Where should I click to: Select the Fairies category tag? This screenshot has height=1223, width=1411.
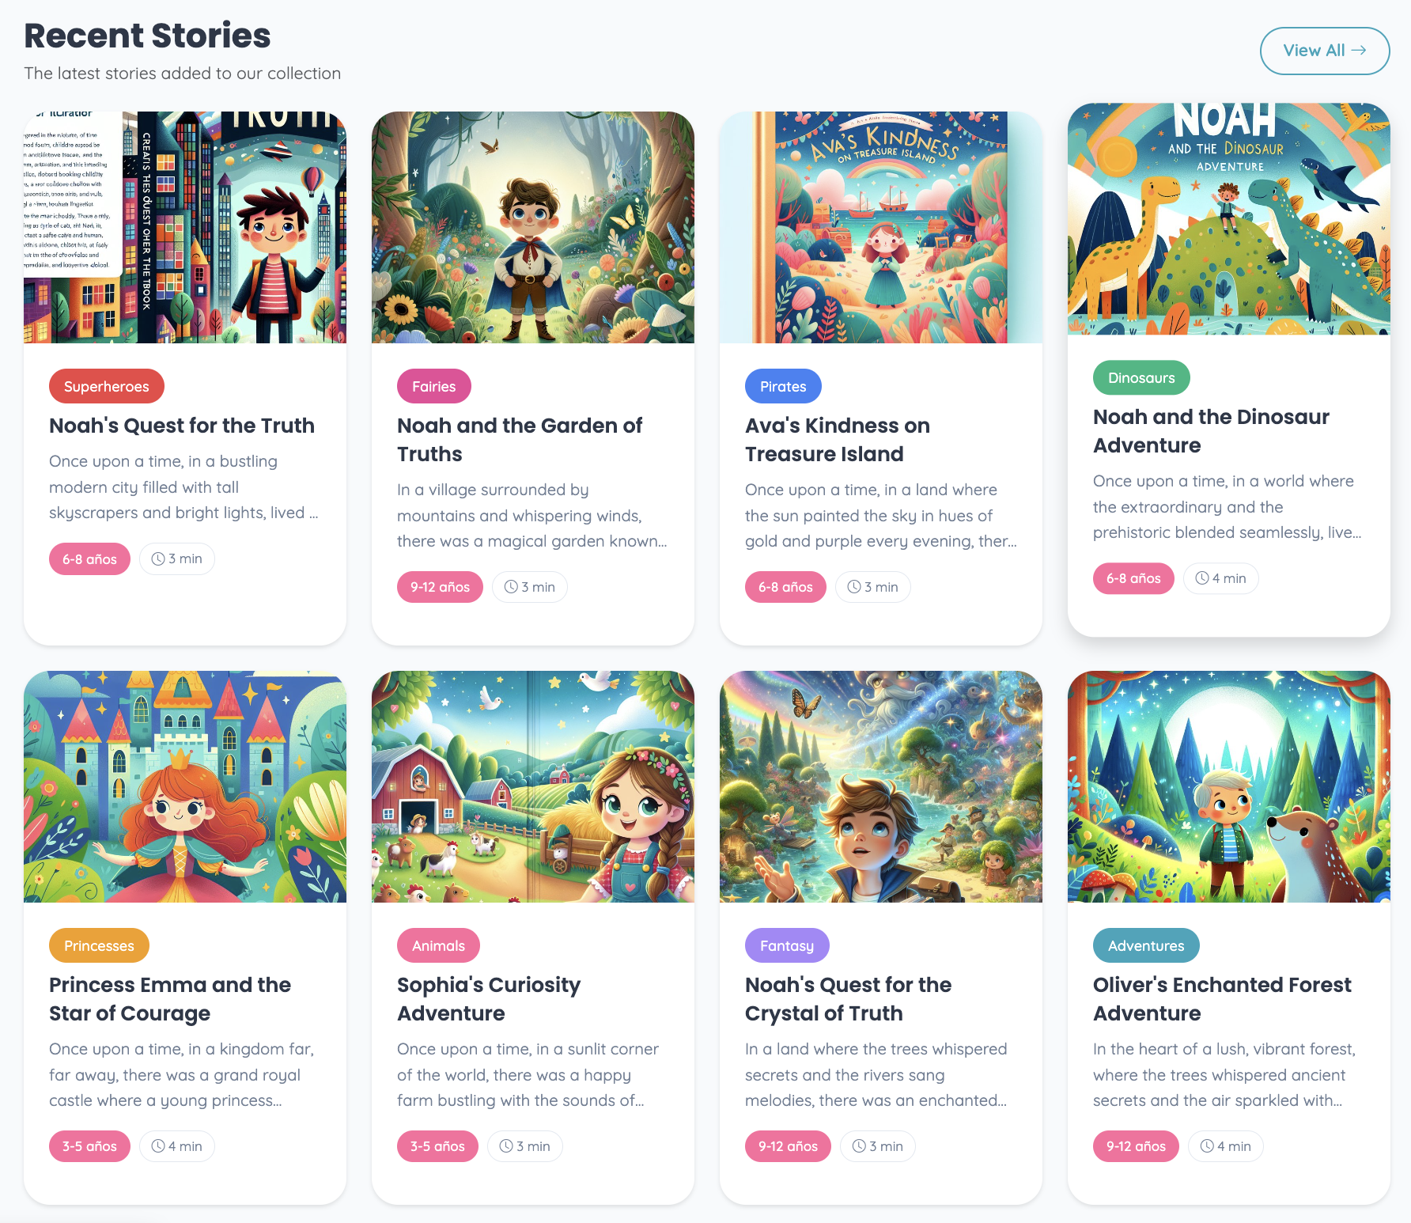tap(434, 386)
